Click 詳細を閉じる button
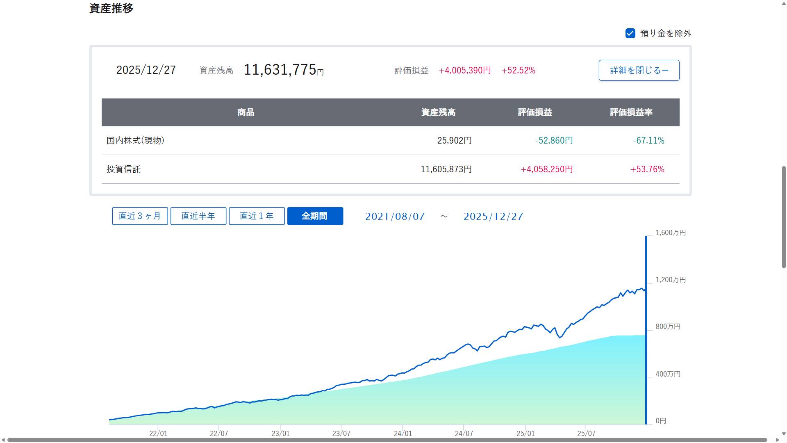 639,70
